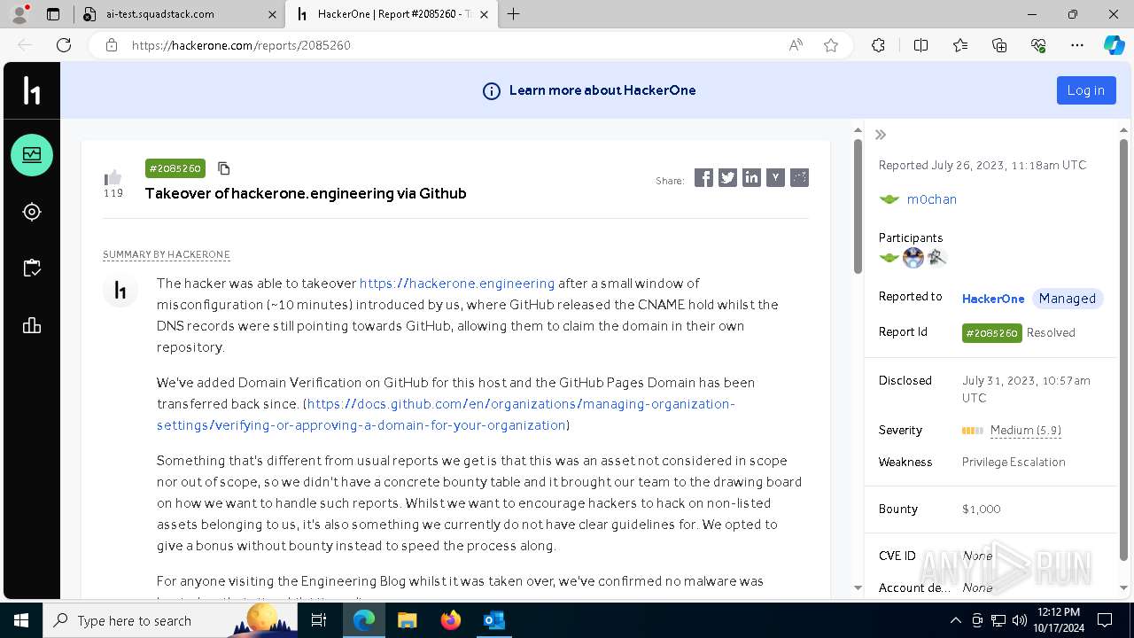This screenshot has height=638, width=1134.
Task: Click the HackerOne summary author avatar
Action: point(120,291)
